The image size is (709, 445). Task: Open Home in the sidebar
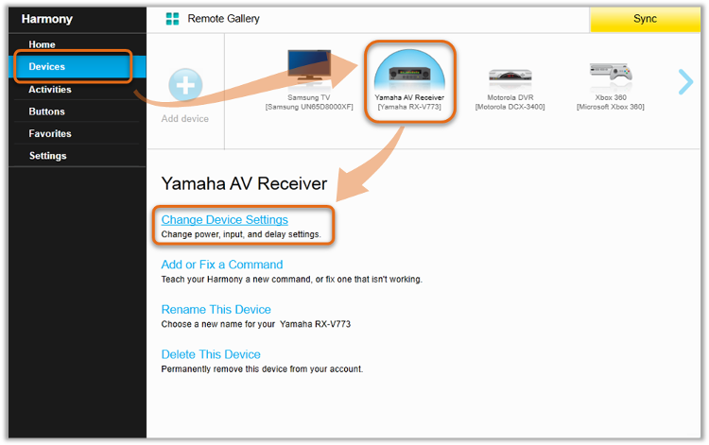[x=42, y=44]
